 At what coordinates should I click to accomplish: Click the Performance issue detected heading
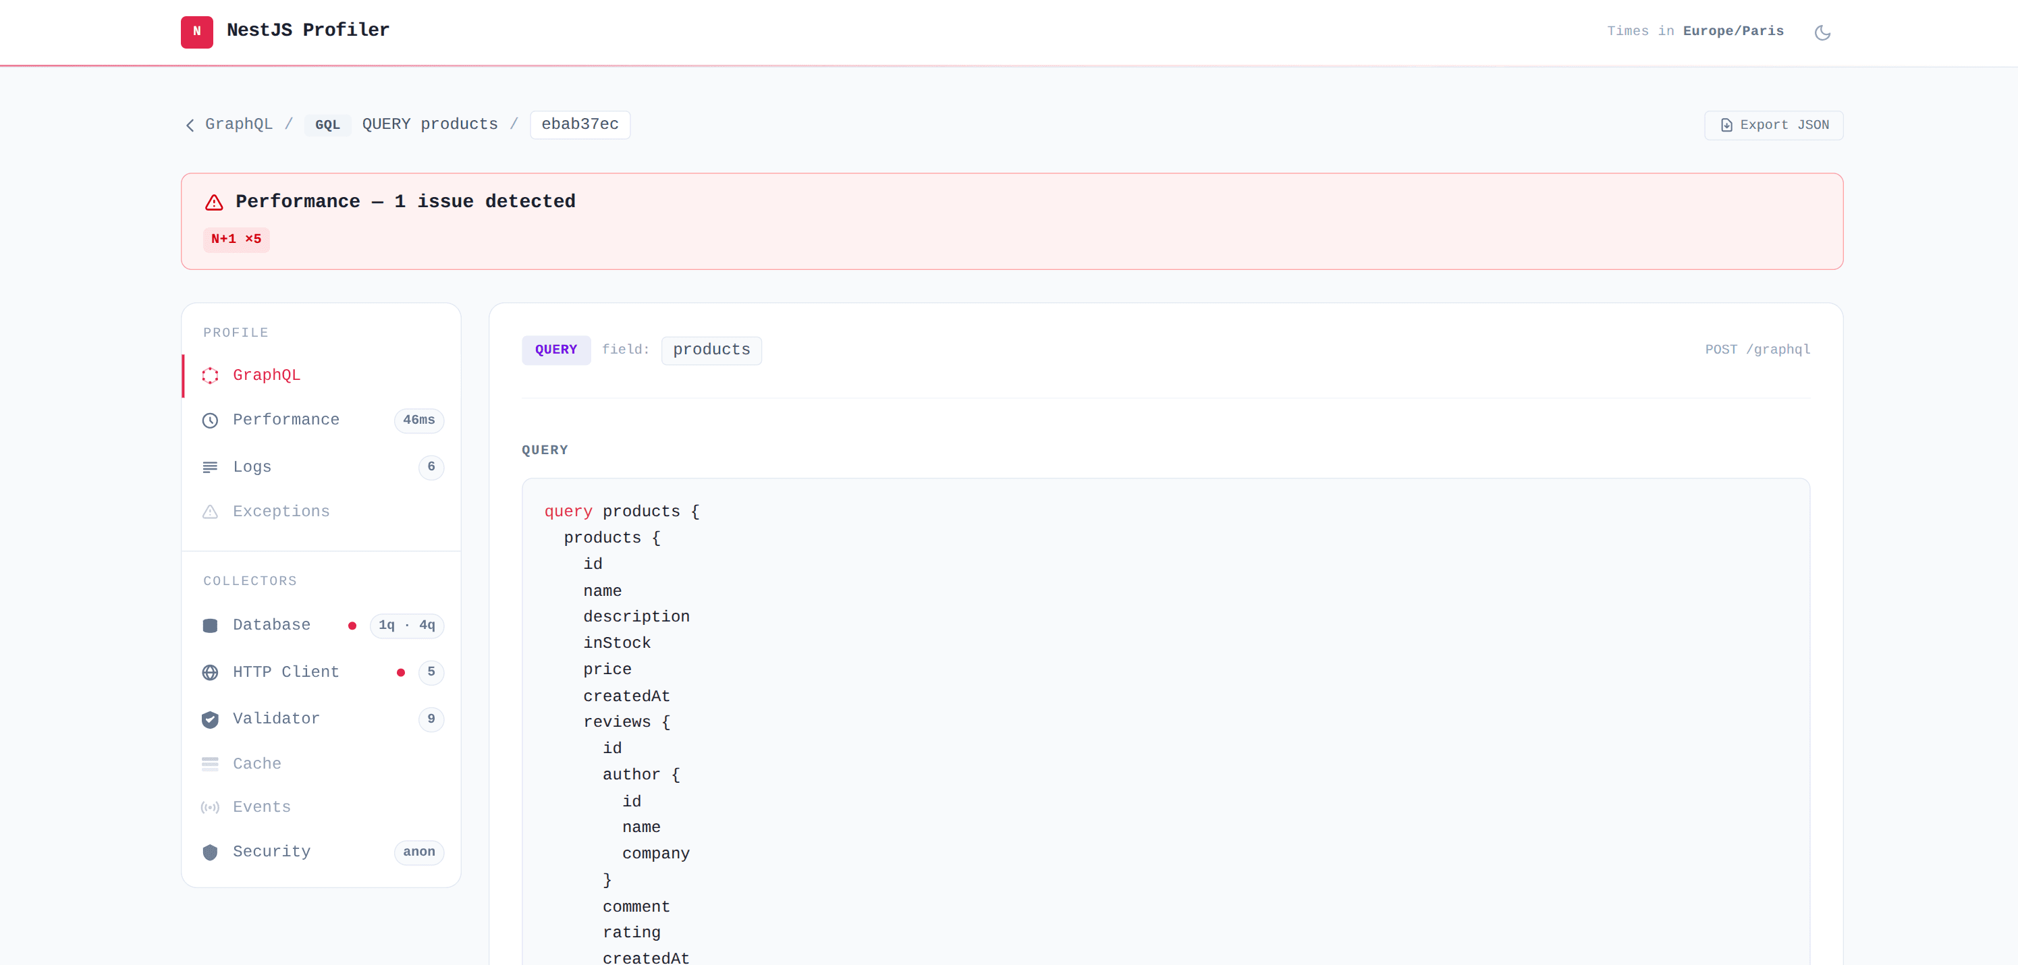(406, 201)
